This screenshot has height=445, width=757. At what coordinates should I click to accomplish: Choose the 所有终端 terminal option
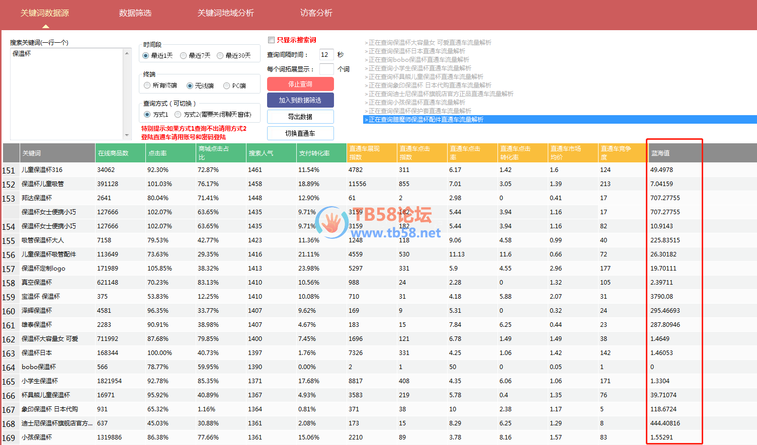click(147, 86)
